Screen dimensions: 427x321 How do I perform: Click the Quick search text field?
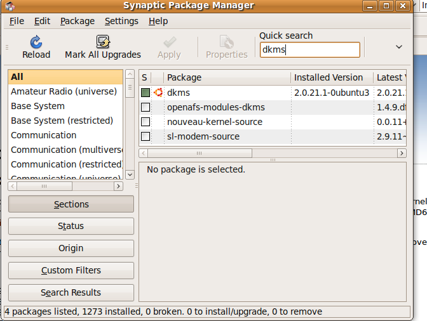tap(309, 50)
